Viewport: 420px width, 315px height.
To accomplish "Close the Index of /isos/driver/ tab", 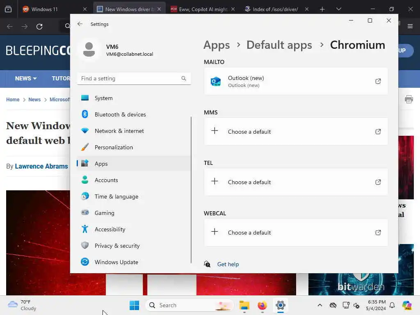I will [307, 9].
